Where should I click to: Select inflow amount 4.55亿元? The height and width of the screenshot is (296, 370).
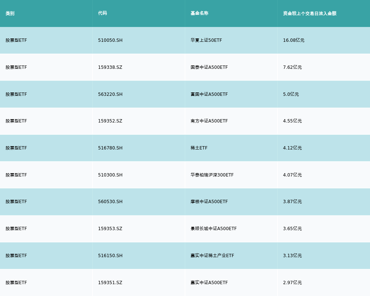292,121
